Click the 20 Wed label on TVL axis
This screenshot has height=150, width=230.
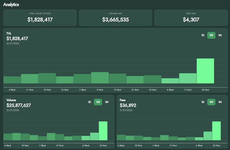click(205, 90)
